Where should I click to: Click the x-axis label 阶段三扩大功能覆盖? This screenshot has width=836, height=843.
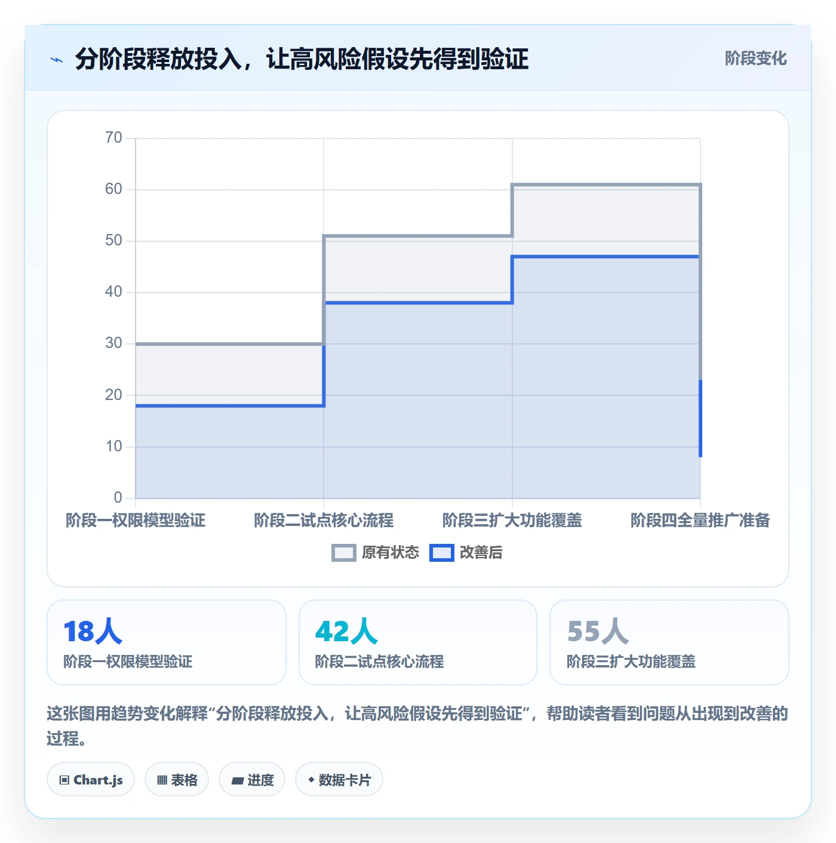(x=512, y=521)
